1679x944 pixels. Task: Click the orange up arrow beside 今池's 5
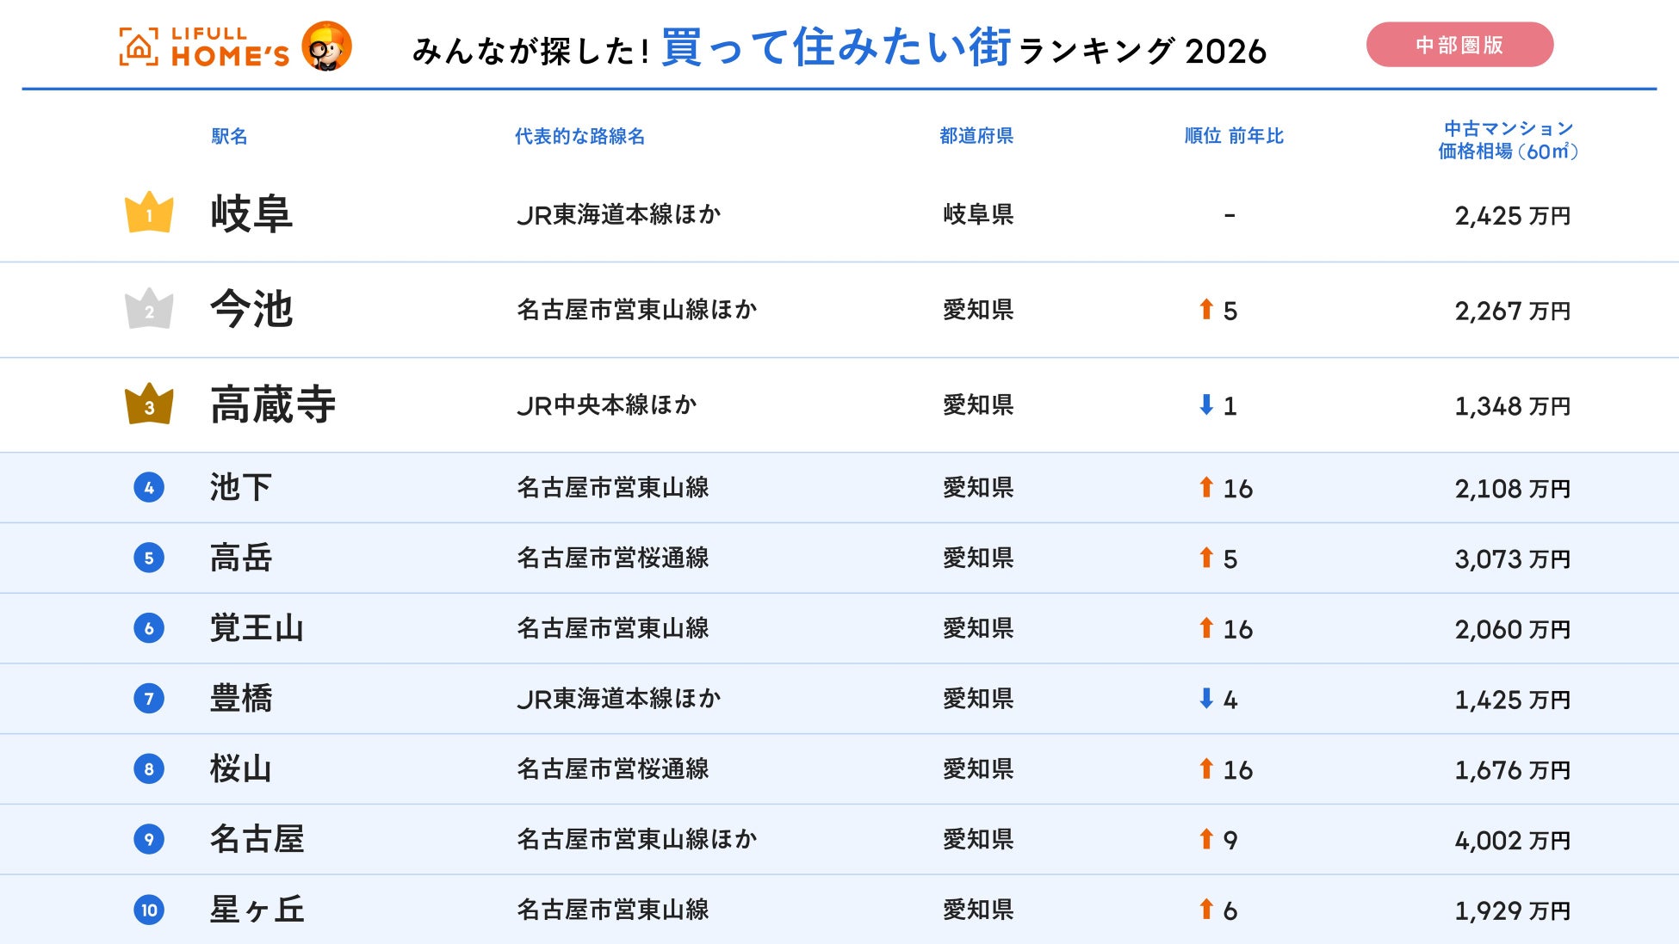(1206, 309)
